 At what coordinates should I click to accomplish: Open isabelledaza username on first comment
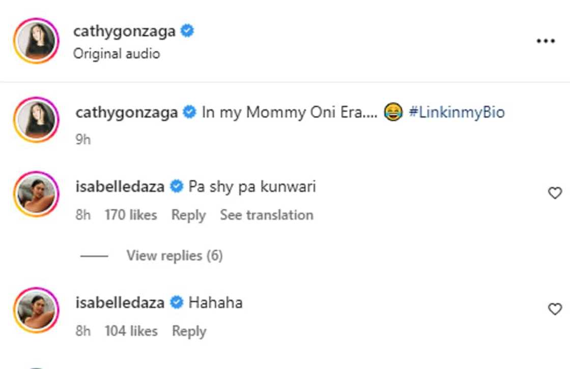tap(120, 187)
